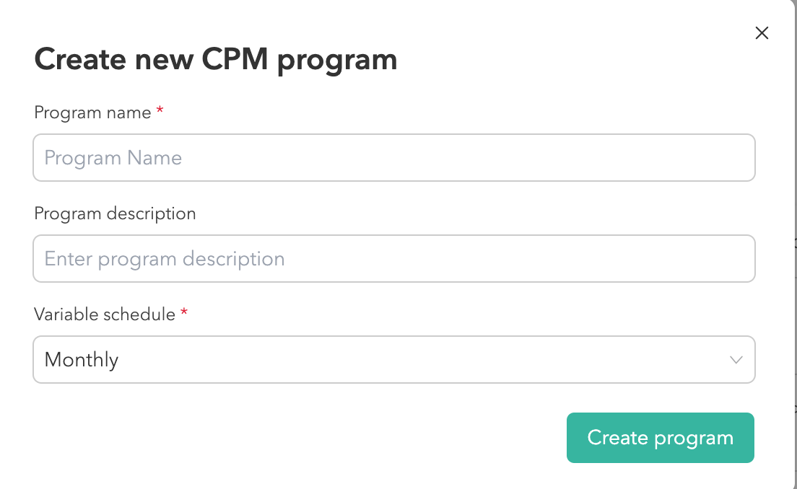Click the Variable schedule label

(105, 314)
